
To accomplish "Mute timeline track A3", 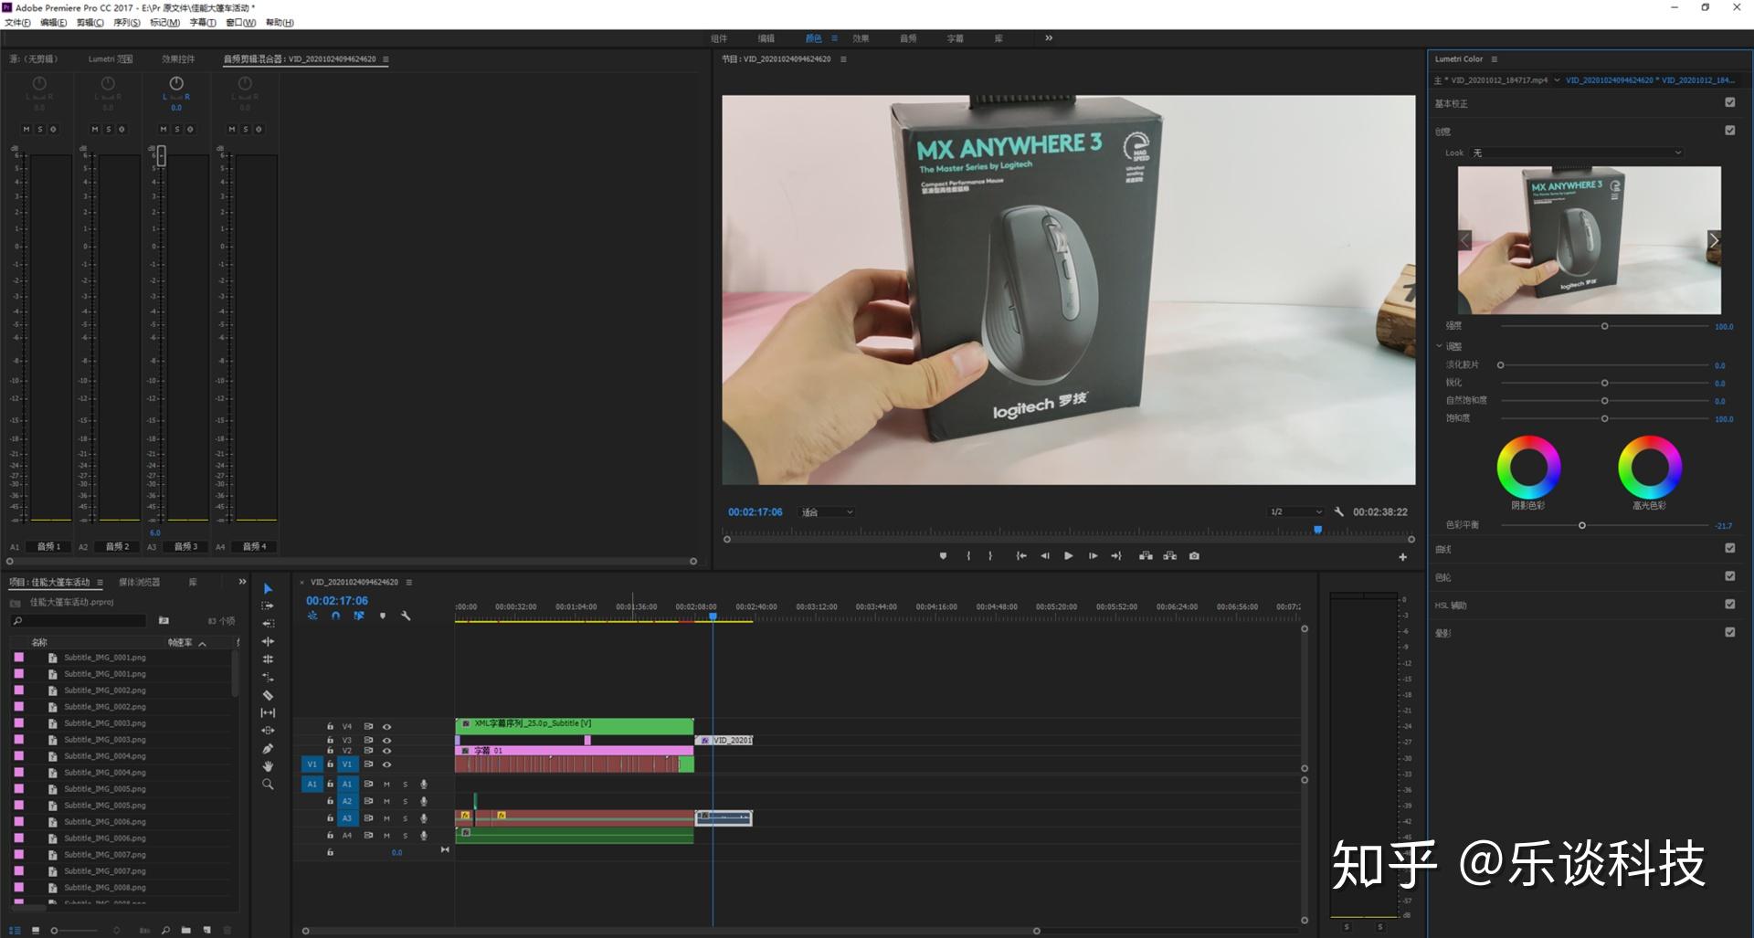I will [x=387, y=818].
